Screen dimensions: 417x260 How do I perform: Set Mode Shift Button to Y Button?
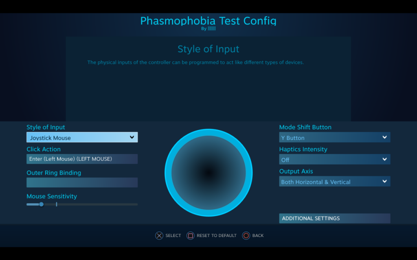[x=334, y=137]
